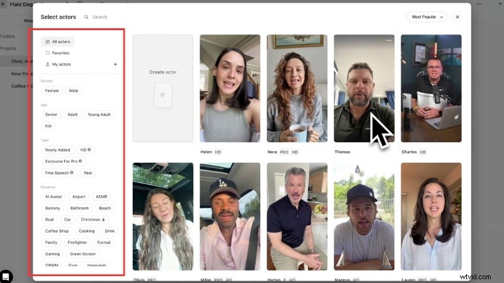Filter by Bathroom situation
The width and height of the screenshot is (504, 283).
click(79, 208)
